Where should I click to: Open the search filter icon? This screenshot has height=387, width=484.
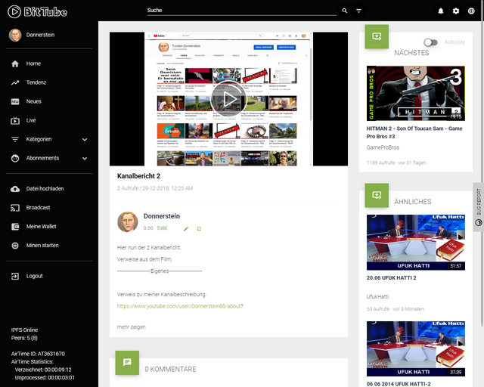tap(358, 11)
